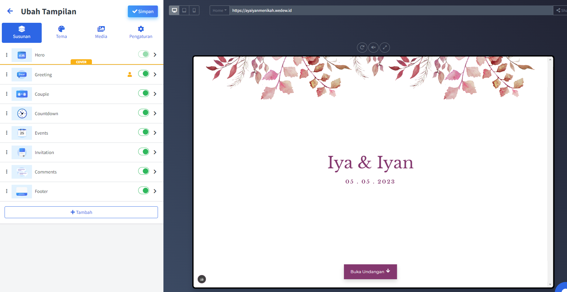The height and width of the screenshot is (292, 567).
Task: Expand the Countdown section chevron
Action: 155,113
